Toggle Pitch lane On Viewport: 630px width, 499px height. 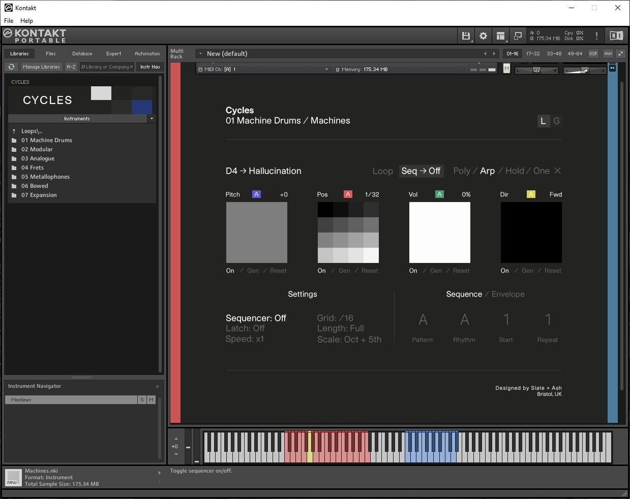pyautogui.click(x=230, y=271)
